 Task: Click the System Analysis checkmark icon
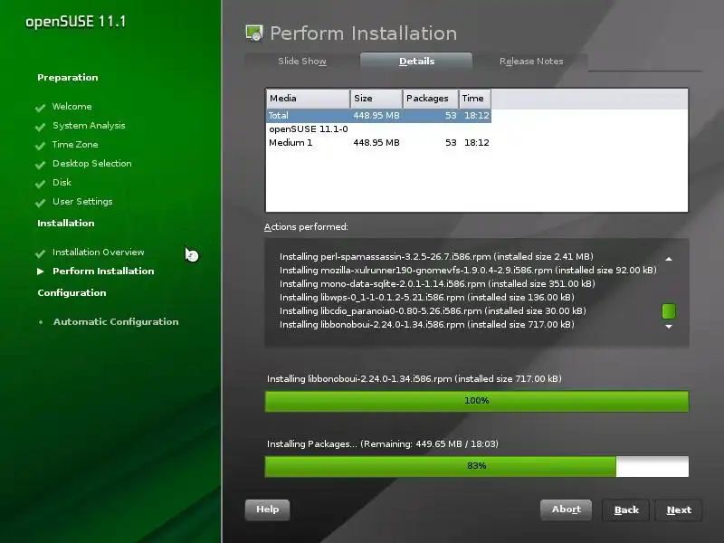pyautogui.click(x=40, y=127)
